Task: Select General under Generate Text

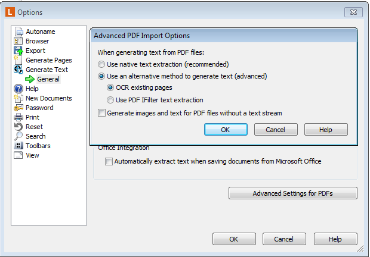Action: click(x=48, y=79)
